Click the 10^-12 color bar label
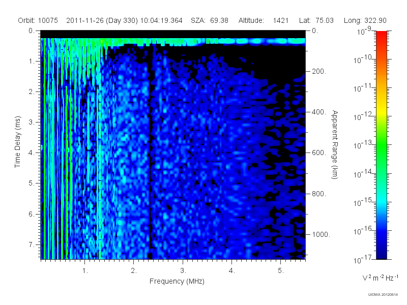Viewport: 407px width, 305px height. click(363, 116)
